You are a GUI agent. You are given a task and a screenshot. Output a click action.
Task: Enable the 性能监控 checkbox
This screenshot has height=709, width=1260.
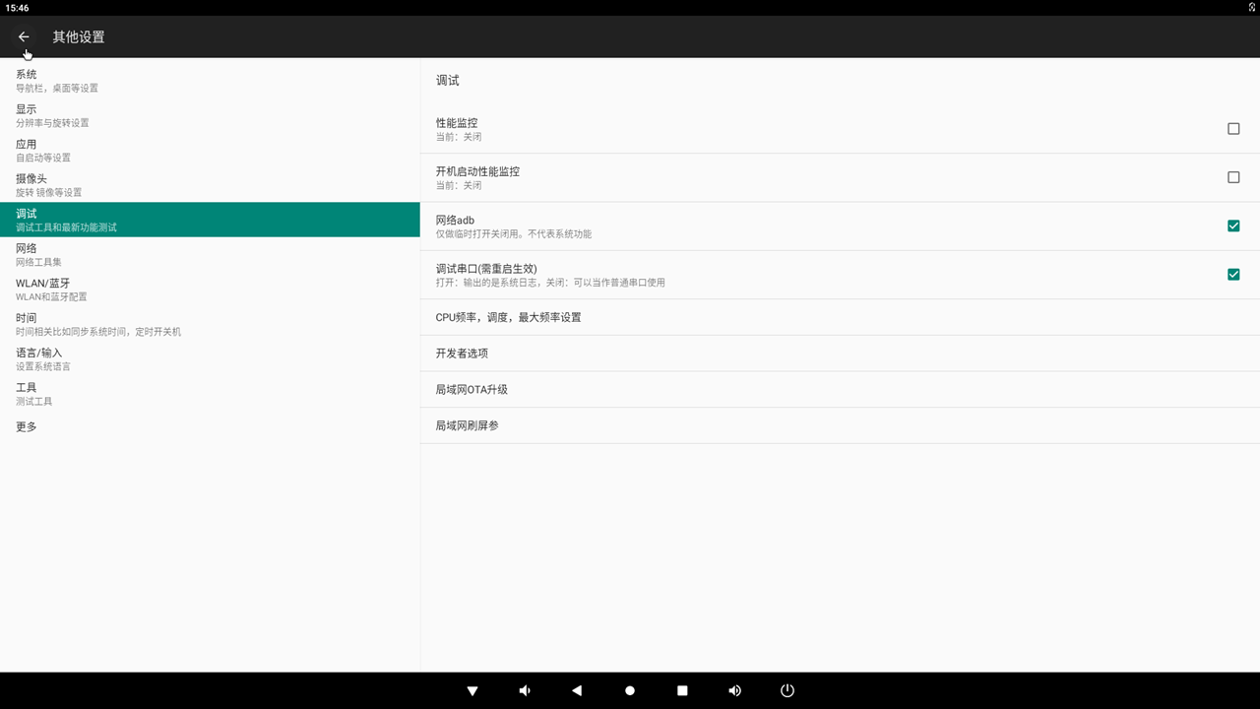pos(1232,129)
